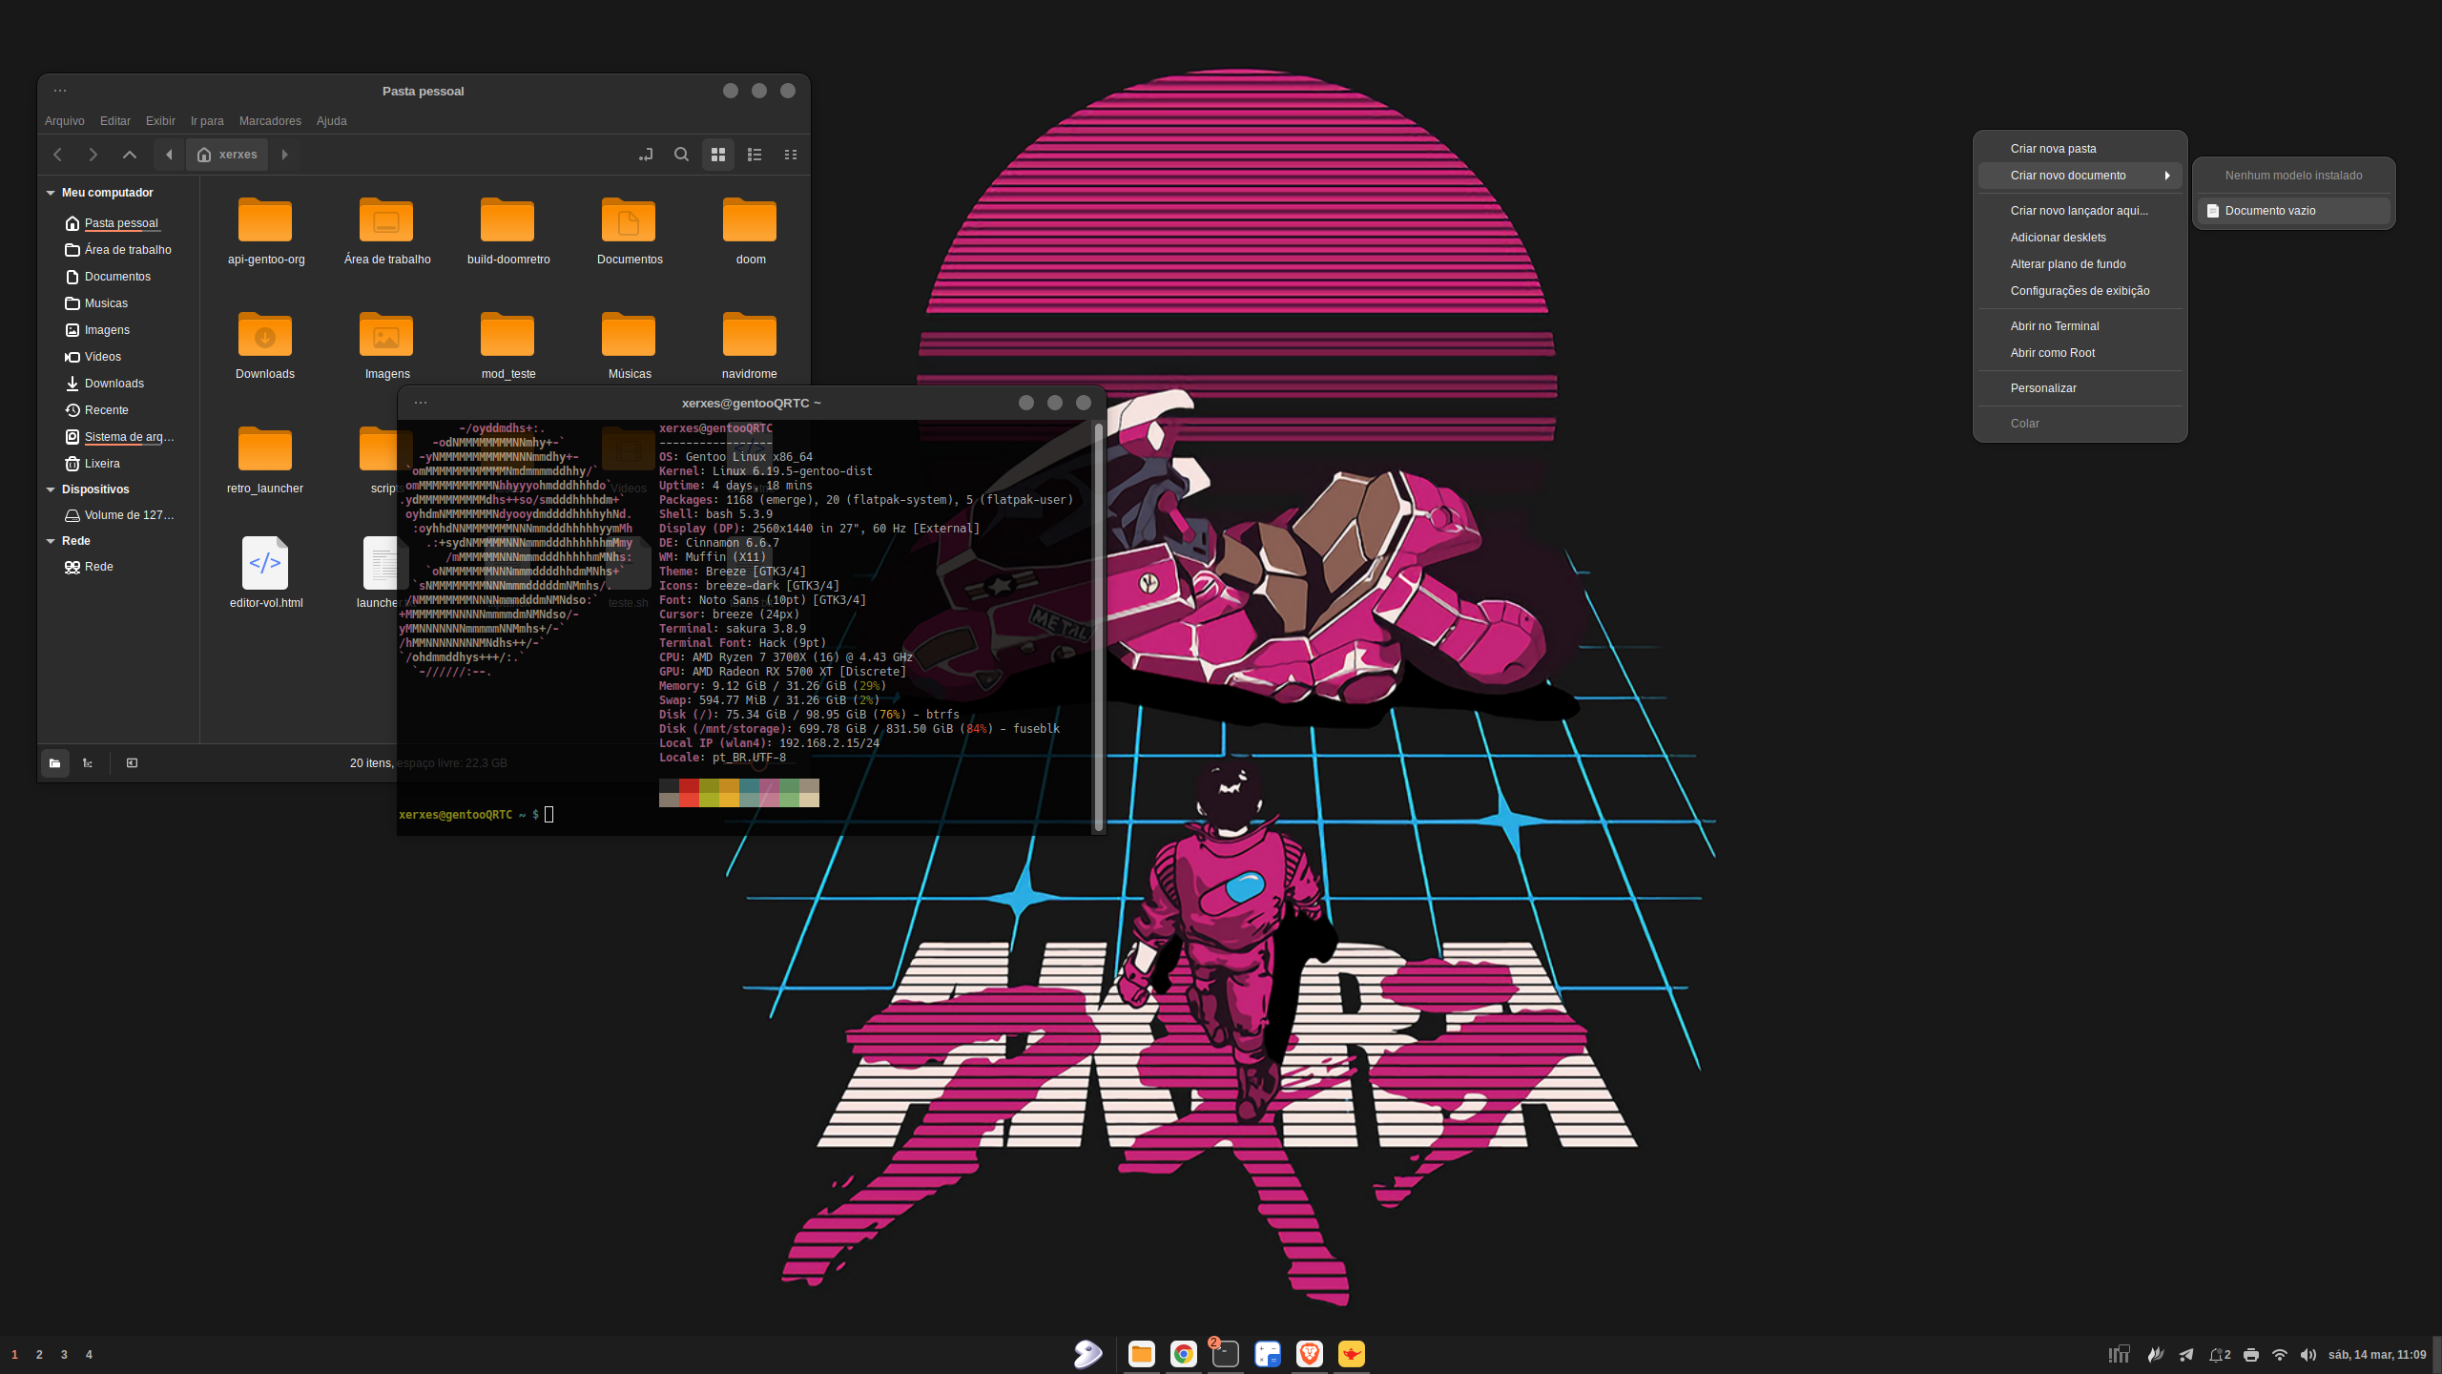
Task: Collapse the Dispositivos section
Action: [51, 489]
